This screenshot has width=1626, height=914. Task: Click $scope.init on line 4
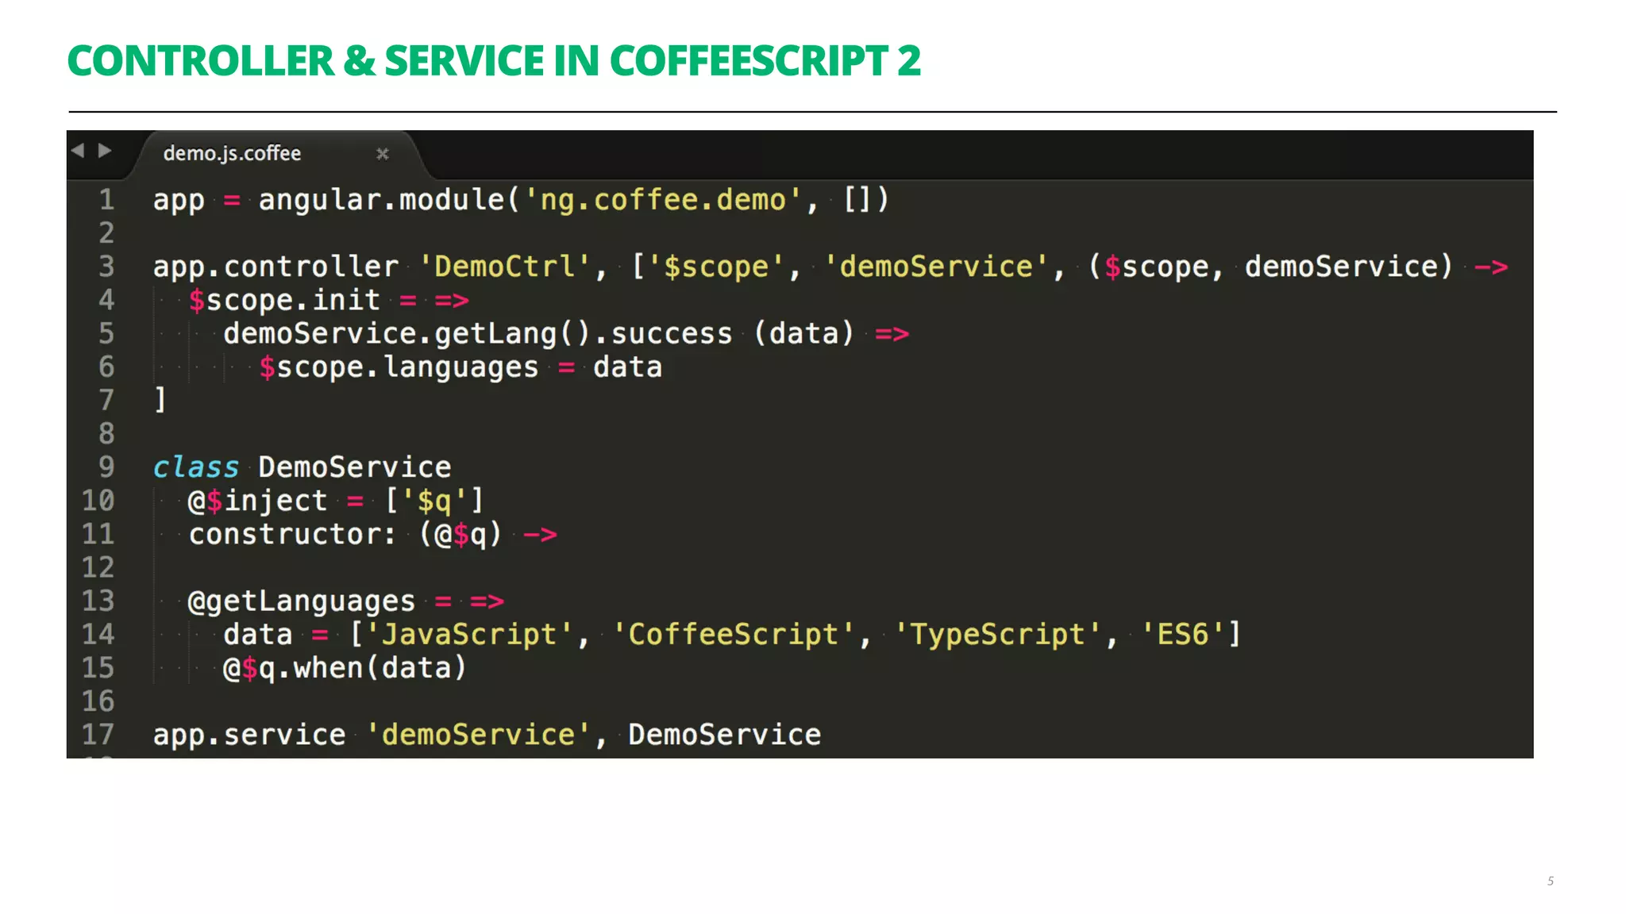pos(284,301)
